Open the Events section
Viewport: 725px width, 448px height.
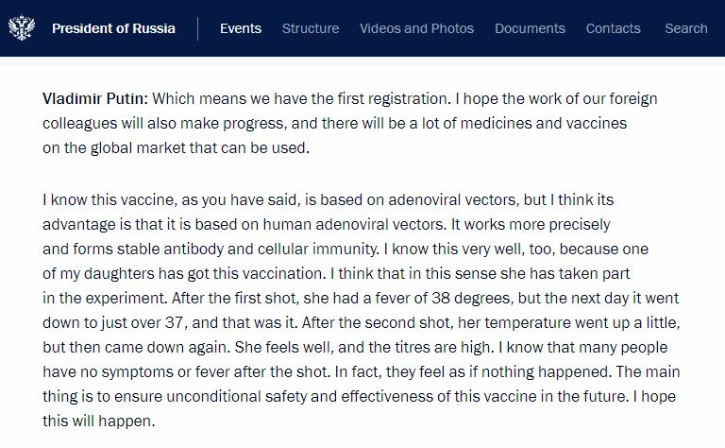coord(241,28)
